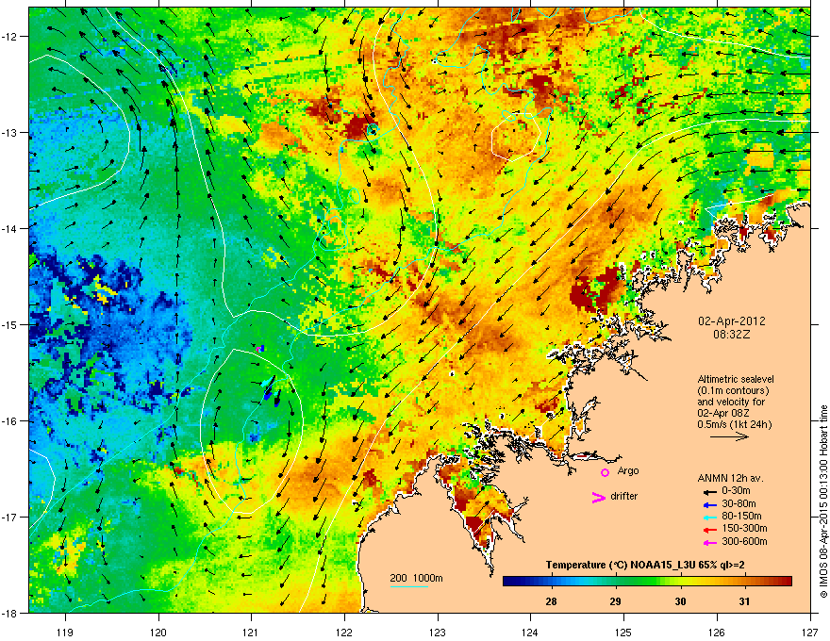Viewport: 830px width, 641px height.
Task: Click the (0.1m contours) text
Action: (733, 391)
